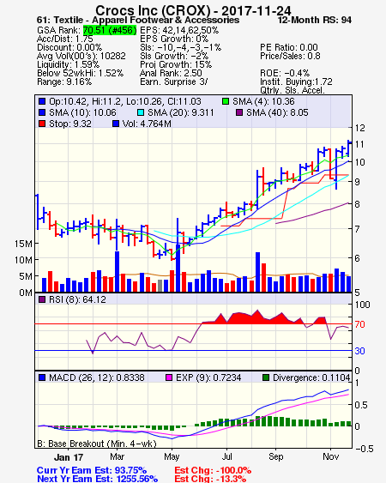The height and width of the screenshot is (483, 386).
Task: Click the Instit. Buying:1.72 text
Action: 296,82
